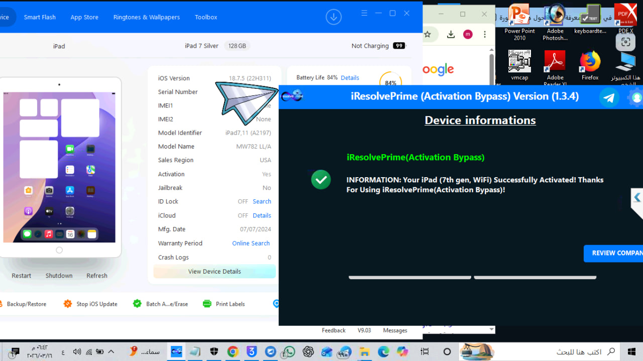Viewport: 643px width, 361px height.
Task: Open Chrome three-dot menu
Action: (485, 34)
